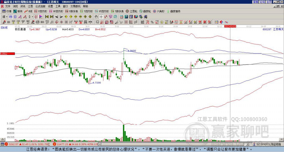This screenshot has width=284, height=152.
Task: Click the colored flag icon
Action: [x=41, y=17]
